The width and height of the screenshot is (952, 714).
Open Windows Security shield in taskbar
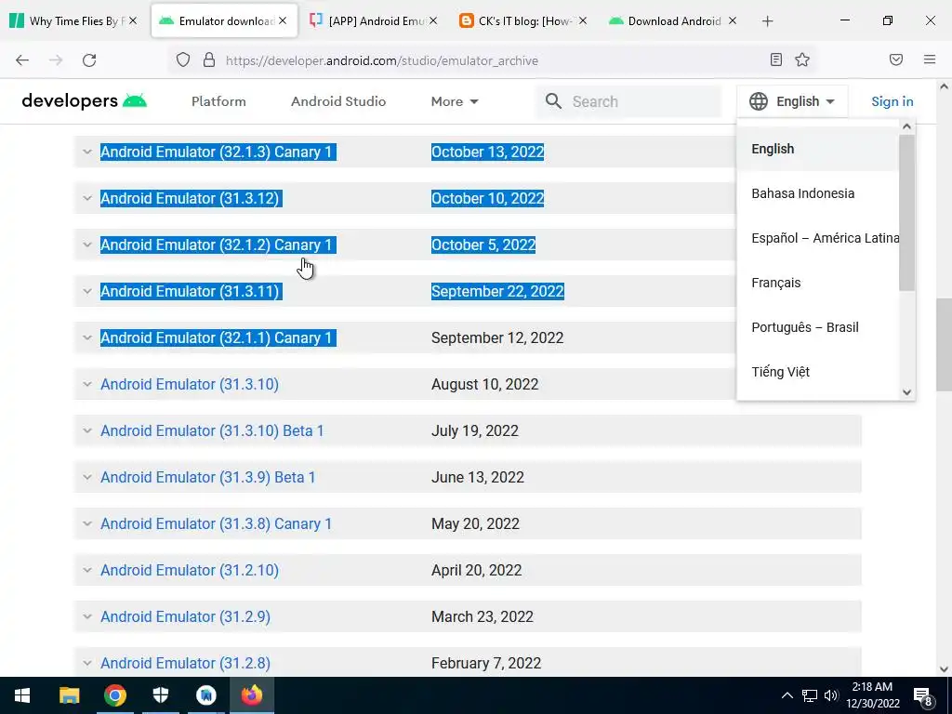pos(160,695)
